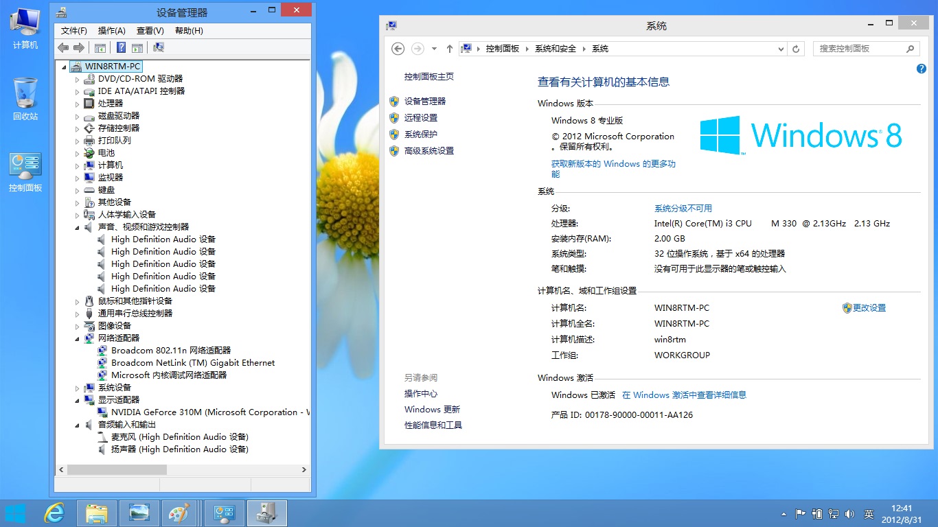Screen dimensions: 938x527
Task: Open Windows 更新 link
Action: tap(433, 410)
